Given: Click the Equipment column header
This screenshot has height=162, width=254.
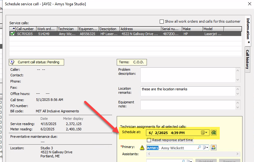Looking at the screenshot, I should 88,29.
